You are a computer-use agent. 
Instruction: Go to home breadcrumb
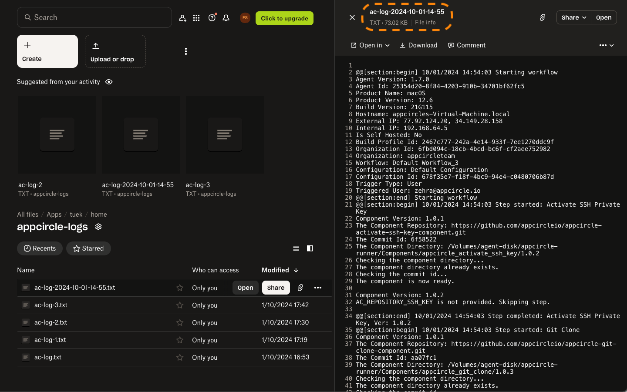click(x=99, y=214)
